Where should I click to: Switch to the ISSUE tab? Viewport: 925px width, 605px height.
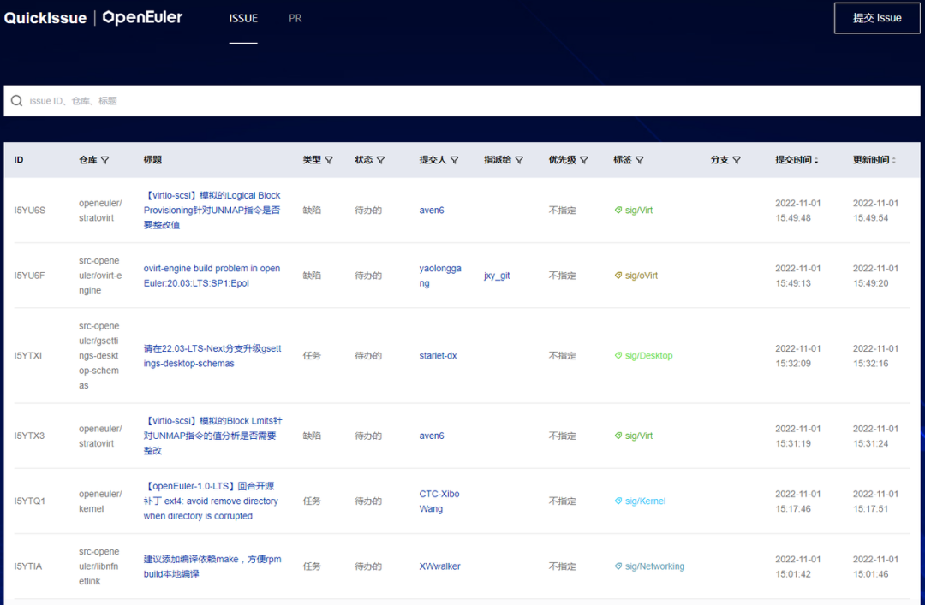coord(243,18)
